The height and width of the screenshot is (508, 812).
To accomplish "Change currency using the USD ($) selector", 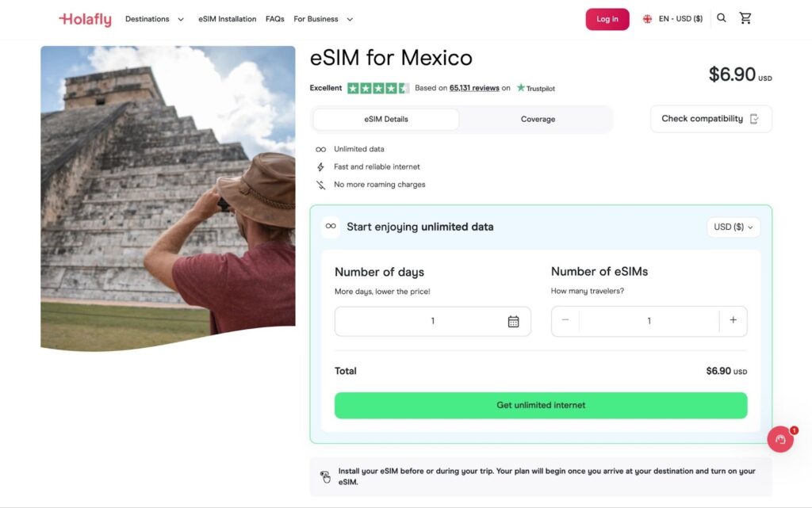I will pos(732,227).
